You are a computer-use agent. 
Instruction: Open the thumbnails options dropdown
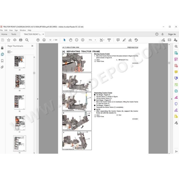10,52
